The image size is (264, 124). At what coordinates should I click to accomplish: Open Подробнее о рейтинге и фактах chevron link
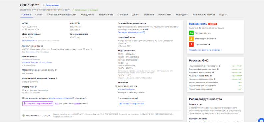(206, 50)
